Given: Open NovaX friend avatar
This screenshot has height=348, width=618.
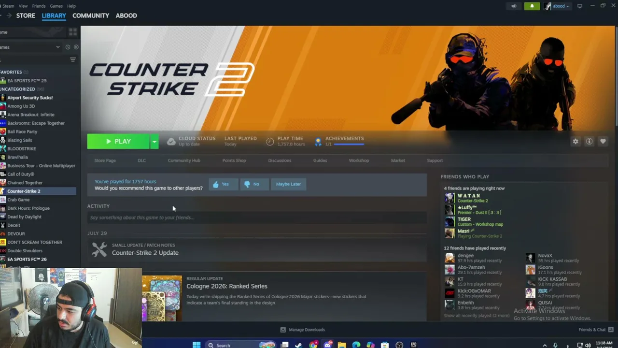Looking at the screenshot, I should point(530,258).
